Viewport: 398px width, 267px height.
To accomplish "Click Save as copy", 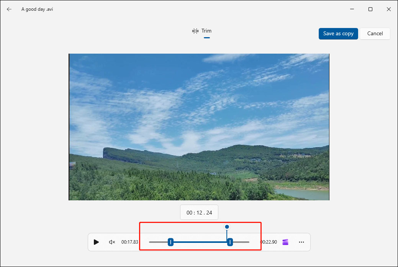I will [x=338, y=33].
